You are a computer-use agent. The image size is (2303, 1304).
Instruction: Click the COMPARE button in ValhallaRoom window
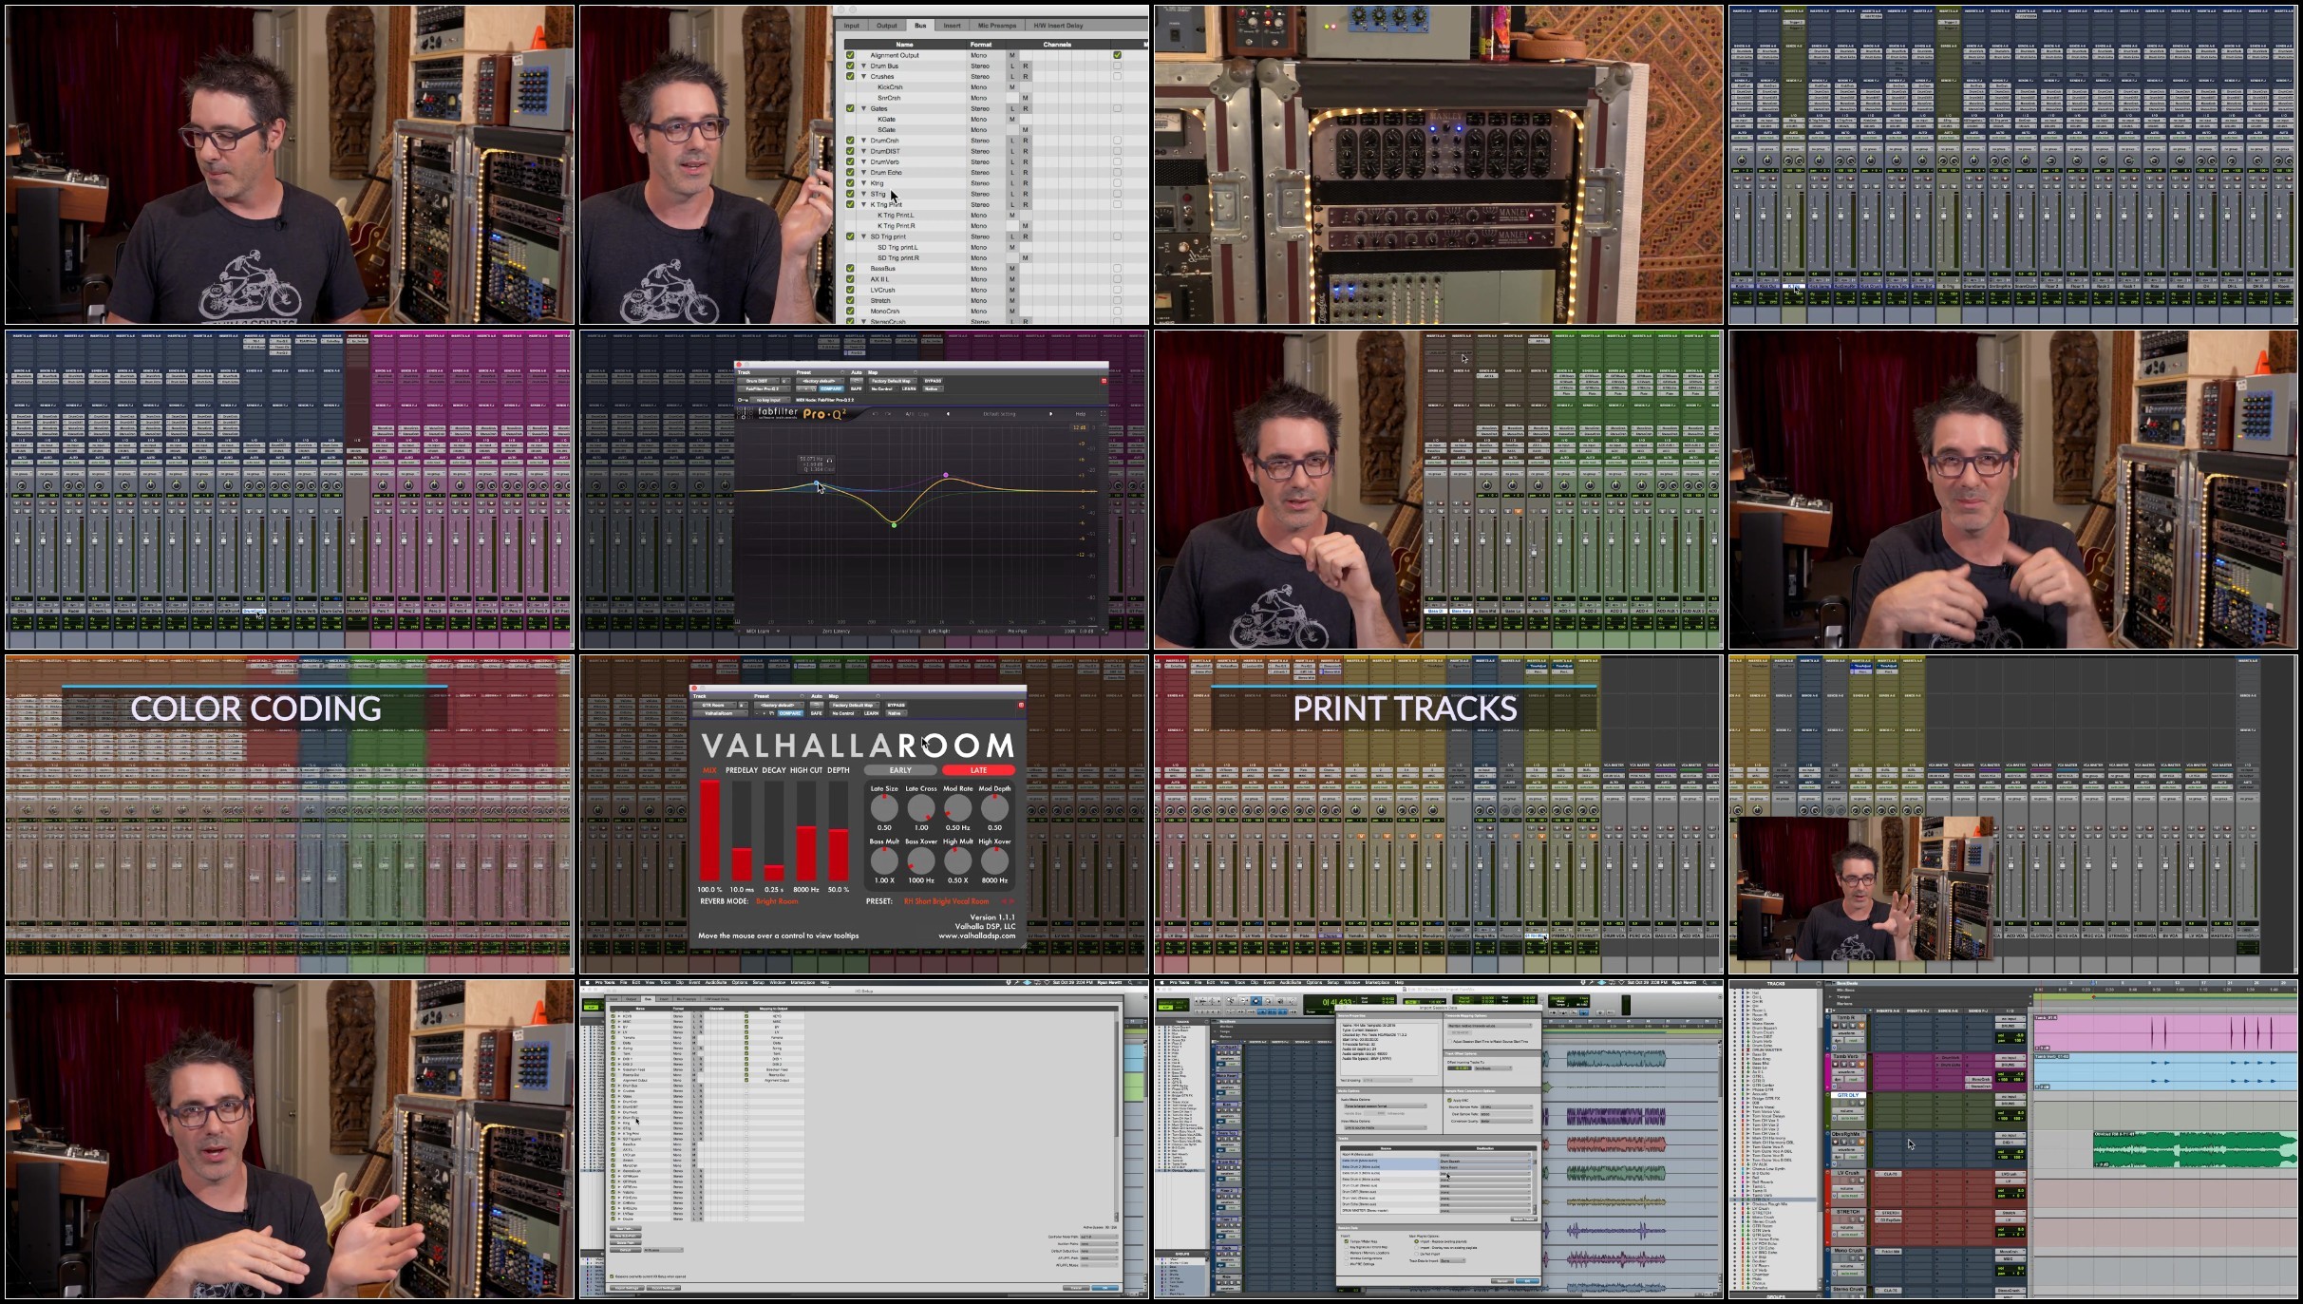tap(790, 713)
